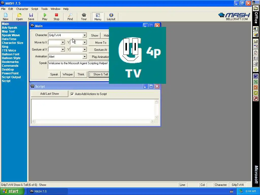The width and height of the screenshot is (260, 195).
Task: Open the Window menu
Action: (55, 9)
